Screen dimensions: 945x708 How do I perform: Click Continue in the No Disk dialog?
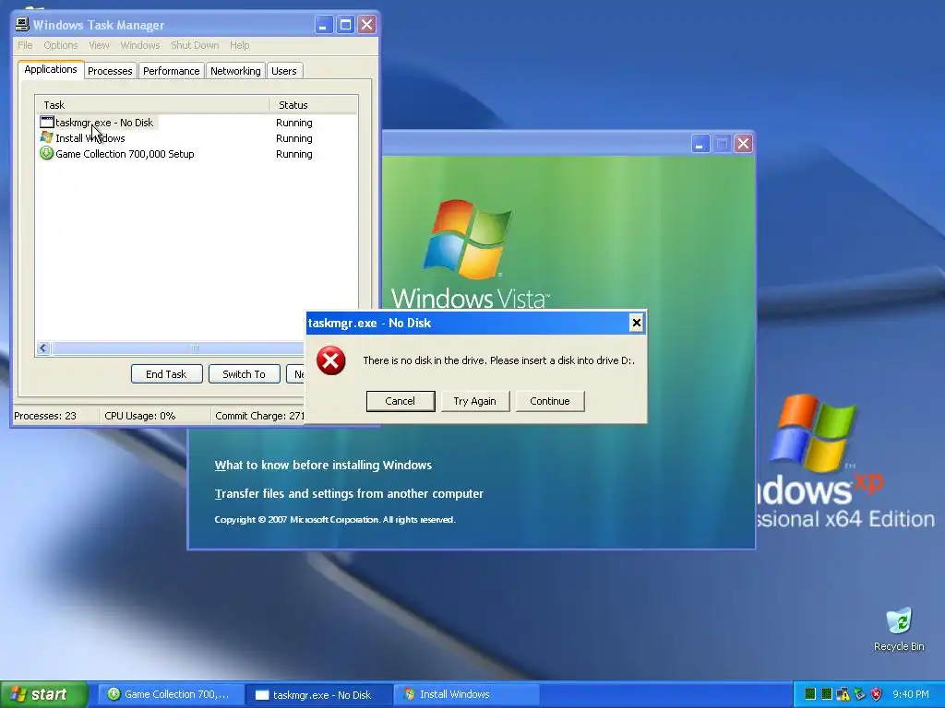pos(550,401)
